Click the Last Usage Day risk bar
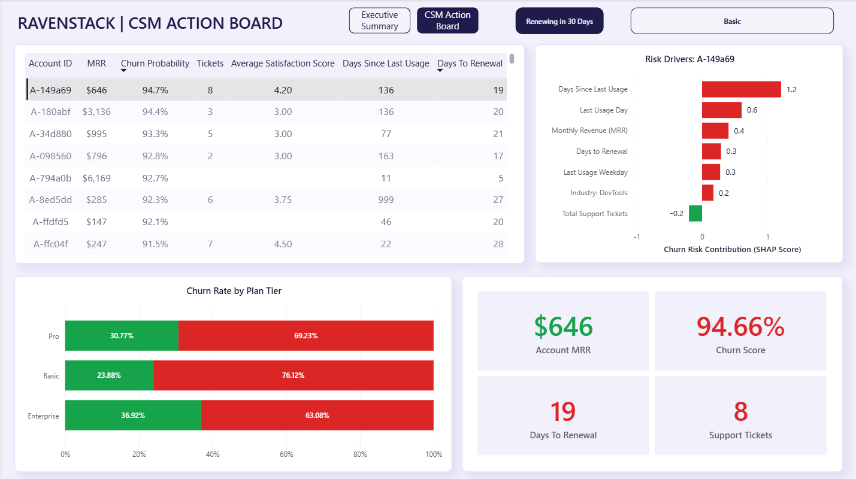The height and width of the screenshot is (479, 856). (x=722, y=110)
